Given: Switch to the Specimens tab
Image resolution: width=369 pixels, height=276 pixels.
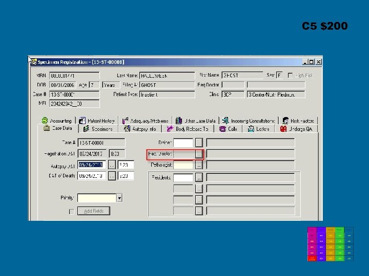Looking at the screenshot, I should [98, 129].
